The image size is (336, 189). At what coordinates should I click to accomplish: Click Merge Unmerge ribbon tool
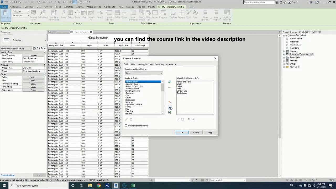(x=133, y=15)
